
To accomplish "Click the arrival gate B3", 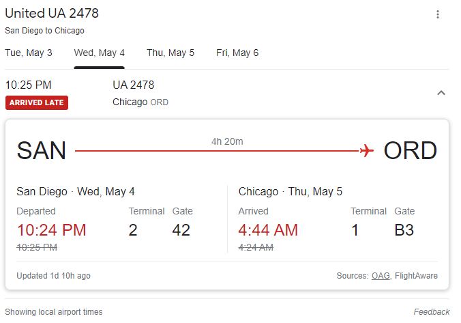I will point(404,230).
